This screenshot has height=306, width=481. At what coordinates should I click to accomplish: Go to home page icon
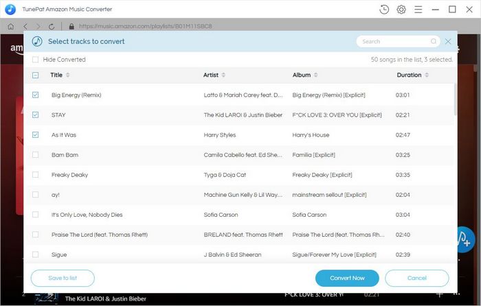coord(11,26)
